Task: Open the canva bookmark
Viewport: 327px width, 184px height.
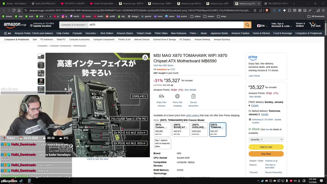Action: [170, 16]
